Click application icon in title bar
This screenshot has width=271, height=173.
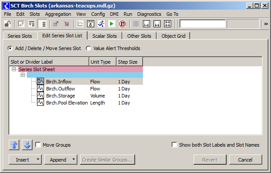point(6,6)
